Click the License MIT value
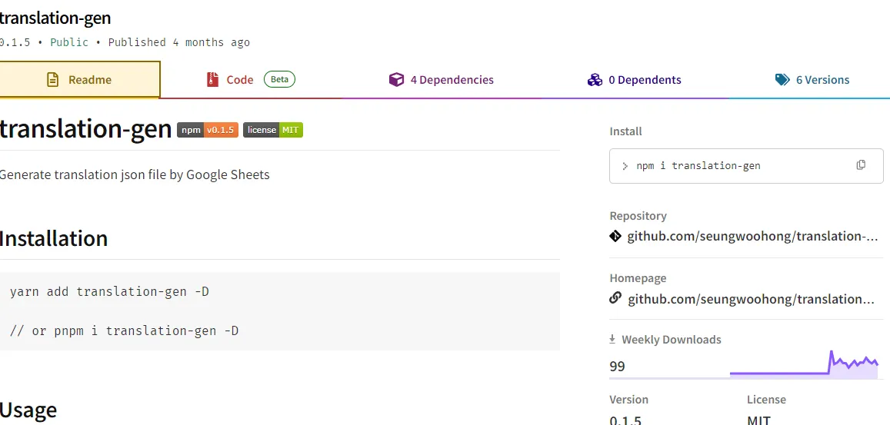The image size is (890, 425). pyautogui.click(x=758, y=420)
